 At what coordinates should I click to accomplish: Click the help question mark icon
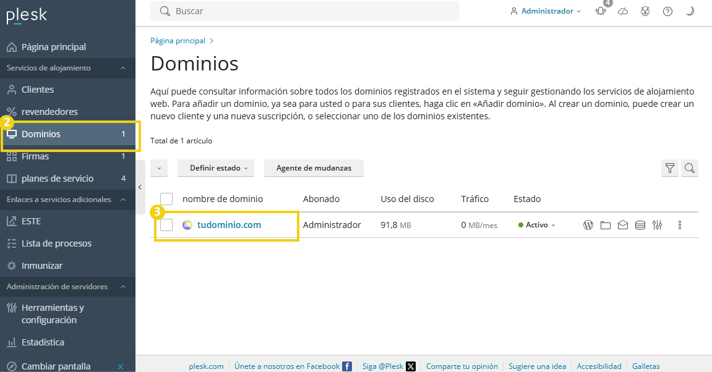pyautogui.click(x=667, y=11)
